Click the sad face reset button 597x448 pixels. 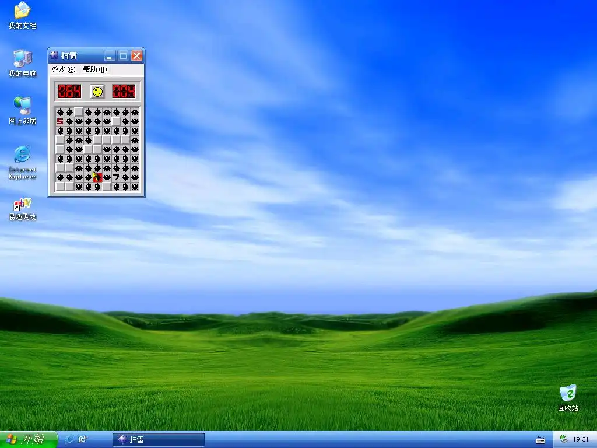tap(97, 92)
